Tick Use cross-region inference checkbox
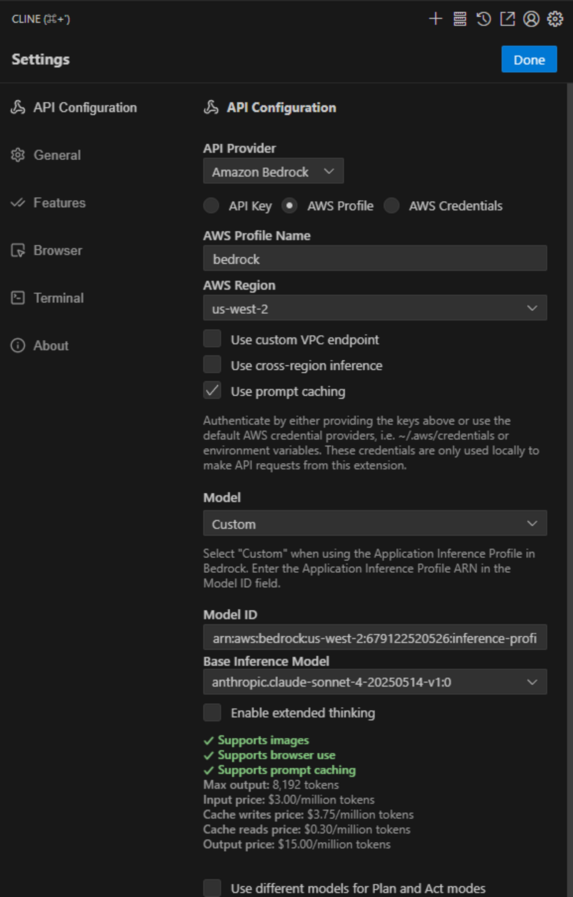The image size is (573, 897). point(212,365)
